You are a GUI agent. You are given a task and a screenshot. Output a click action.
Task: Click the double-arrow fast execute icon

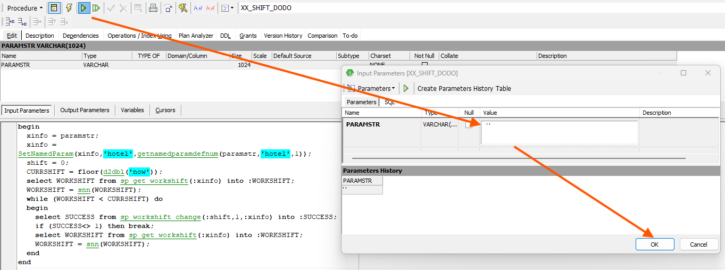click(96, 8)
